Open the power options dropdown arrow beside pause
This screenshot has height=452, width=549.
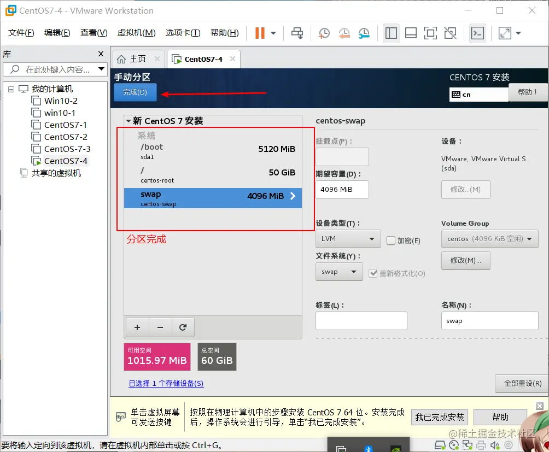pyautogui.click(x=273, y=33)
